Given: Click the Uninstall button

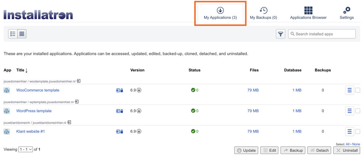Looking at the screenshot, I should pos(347,150).
